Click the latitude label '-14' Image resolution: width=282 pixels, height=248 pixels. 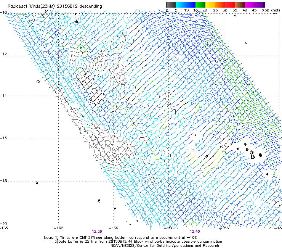point(3,96)
